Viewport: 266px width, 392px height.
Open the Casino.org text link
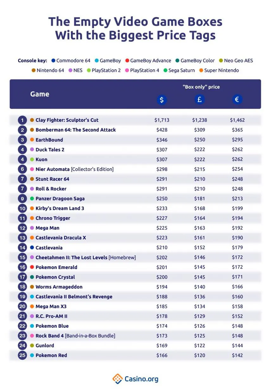tap(141, 379)
